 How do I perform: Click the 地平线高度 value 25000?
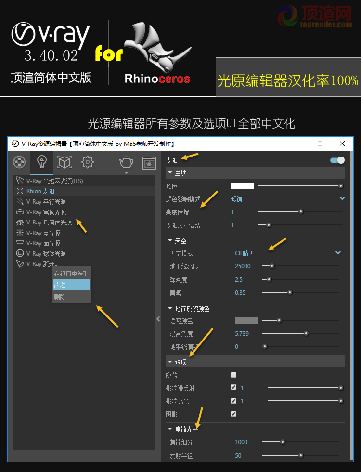[243, 266]
